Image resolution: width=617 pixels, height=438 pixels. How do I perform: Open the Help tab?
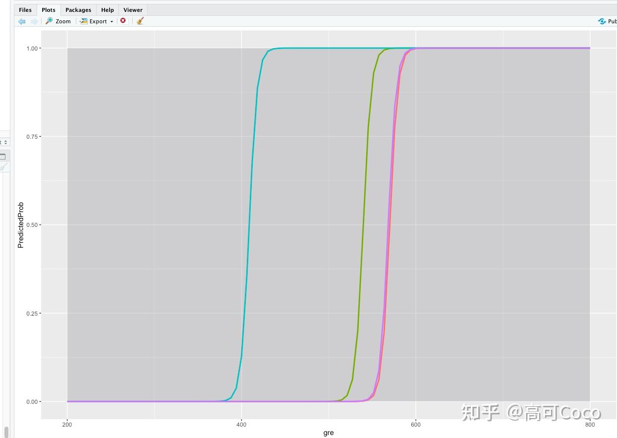click(x=108, y=10)
